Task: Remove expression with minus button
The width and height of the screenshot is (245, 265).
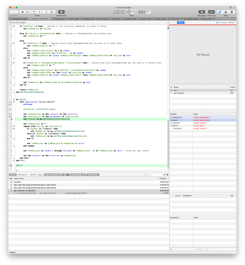Action: (203, 250)
